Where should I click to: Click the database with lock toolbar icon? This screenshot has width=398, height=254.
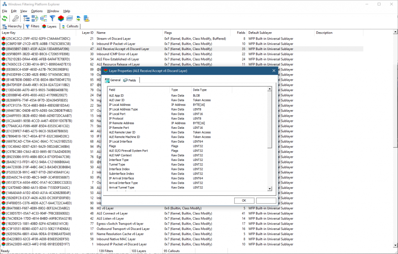(x=87, y=18)
